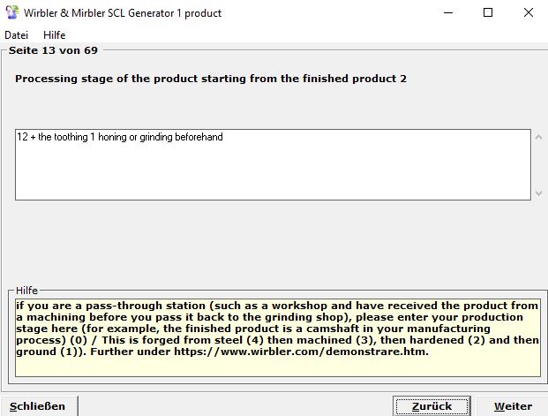The width and height of the screenshot is (548, 416).
Task: Open the Hilfe menu
Action: (55, 34)
